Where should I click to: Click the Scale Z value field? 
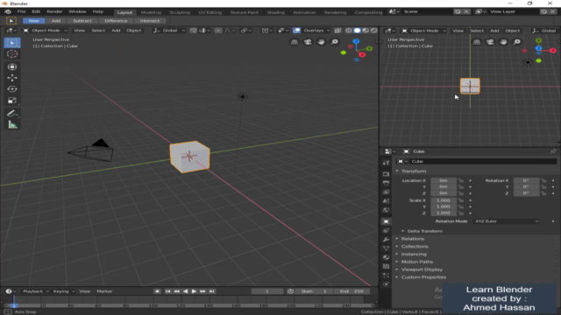click(x=444, y=213)
